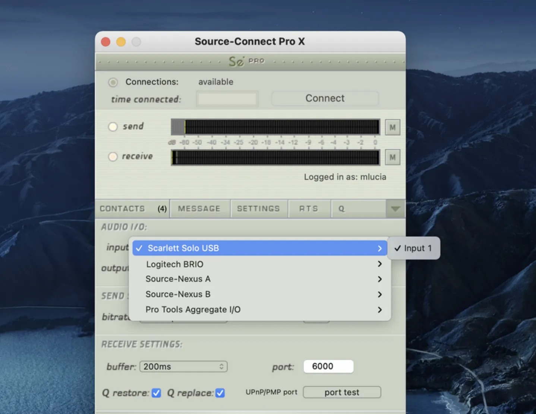The height and width of the screenshot is (414, 536).
Task: Click the send level meter bar
Action: (275, 127)
